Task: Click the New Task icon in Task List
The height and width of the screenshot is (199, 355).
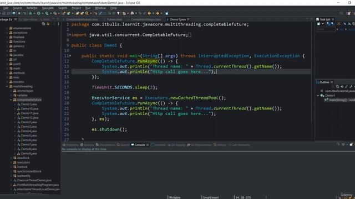Action: click(x=318, y=24)
